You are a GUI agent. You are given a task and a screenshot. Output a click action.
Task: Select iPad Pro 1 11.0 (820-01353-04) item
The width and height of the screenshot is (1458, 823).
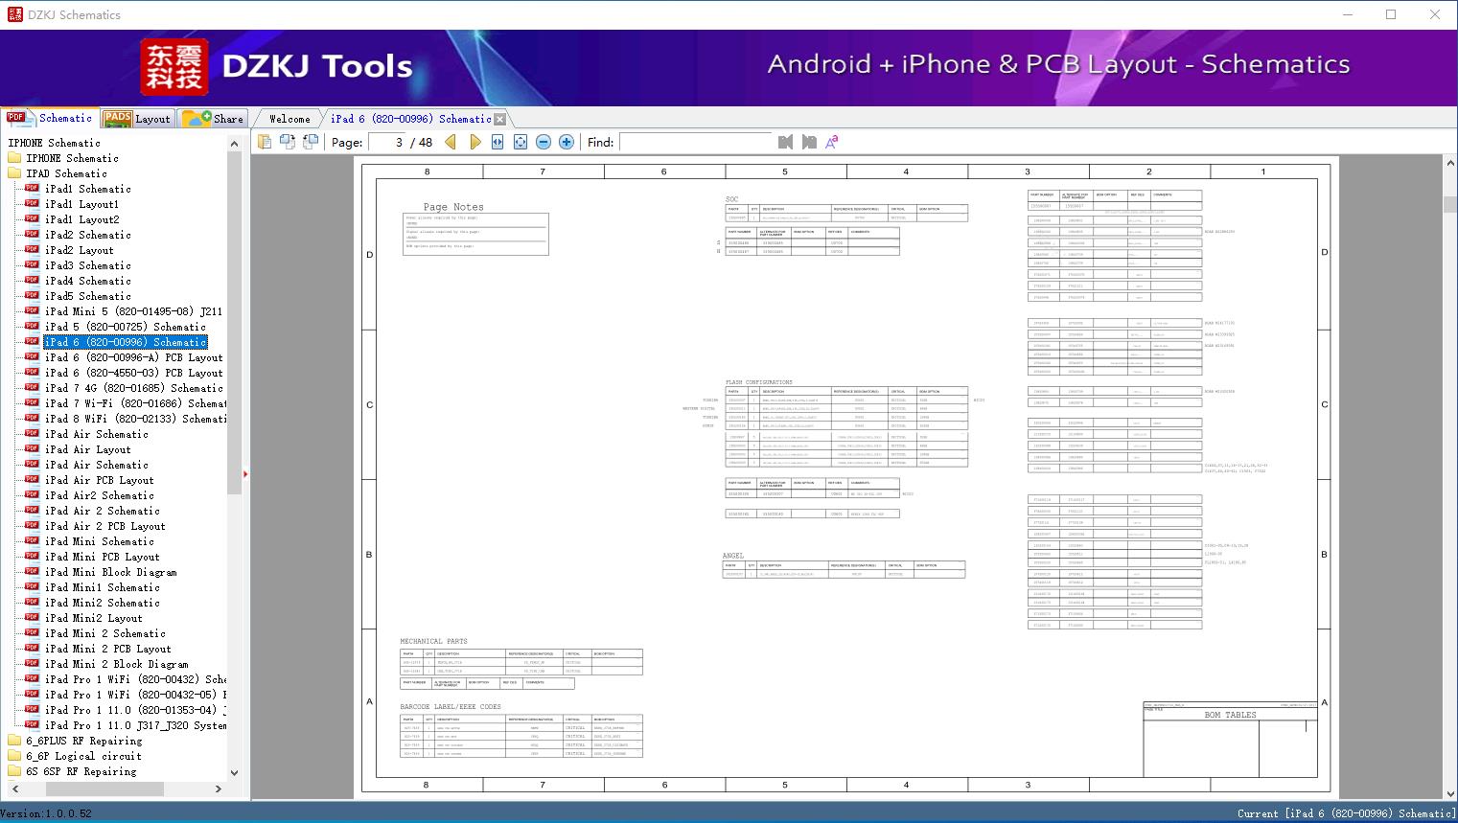(x=135, y=710)
